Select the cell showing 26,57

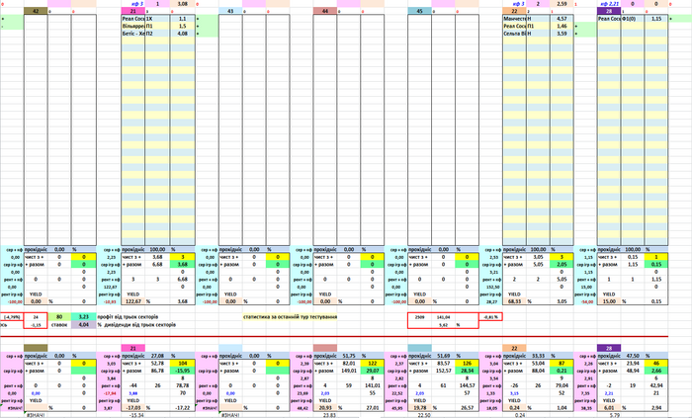click(x=467, y=408)
